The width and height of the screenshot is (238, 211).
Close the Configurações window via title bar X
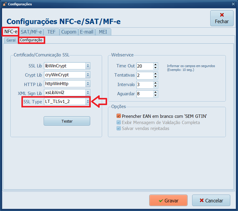(x=233, y=4)
